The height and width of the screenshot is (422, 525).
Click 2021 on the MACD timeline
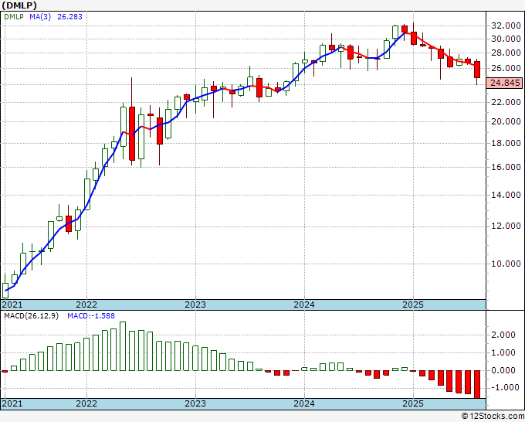point(12,403)
